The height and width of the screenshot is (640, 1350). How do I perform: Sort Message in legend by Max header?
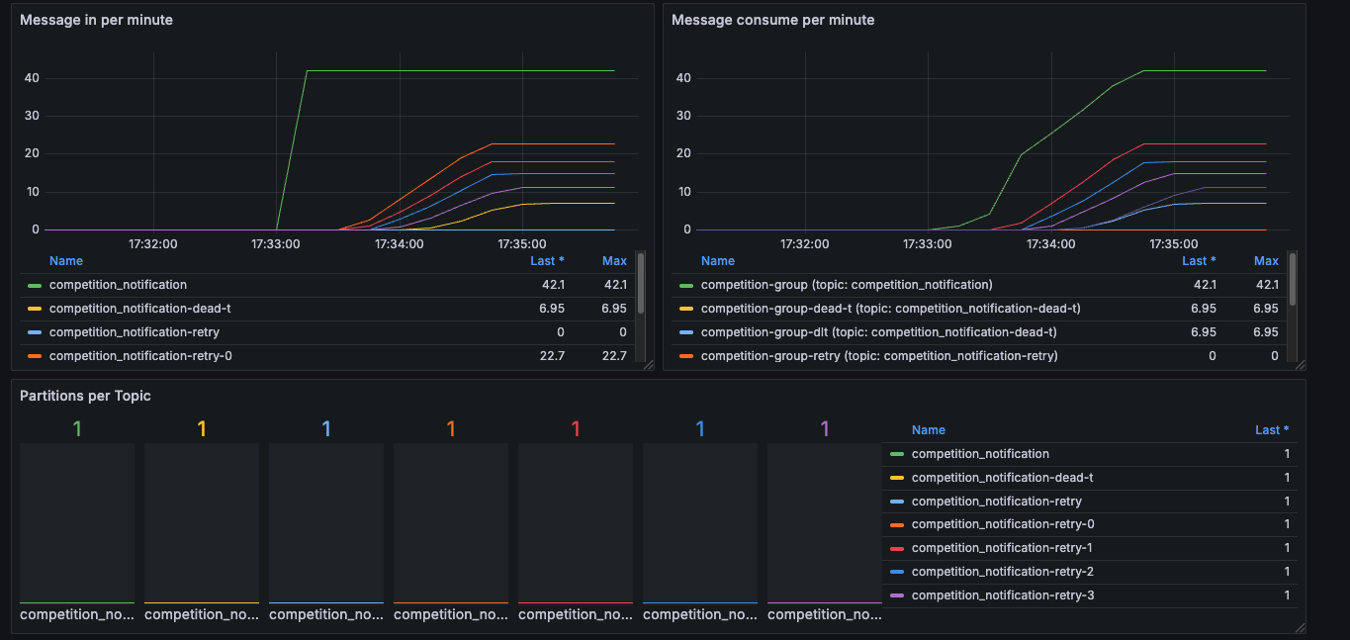coord(614,261)
